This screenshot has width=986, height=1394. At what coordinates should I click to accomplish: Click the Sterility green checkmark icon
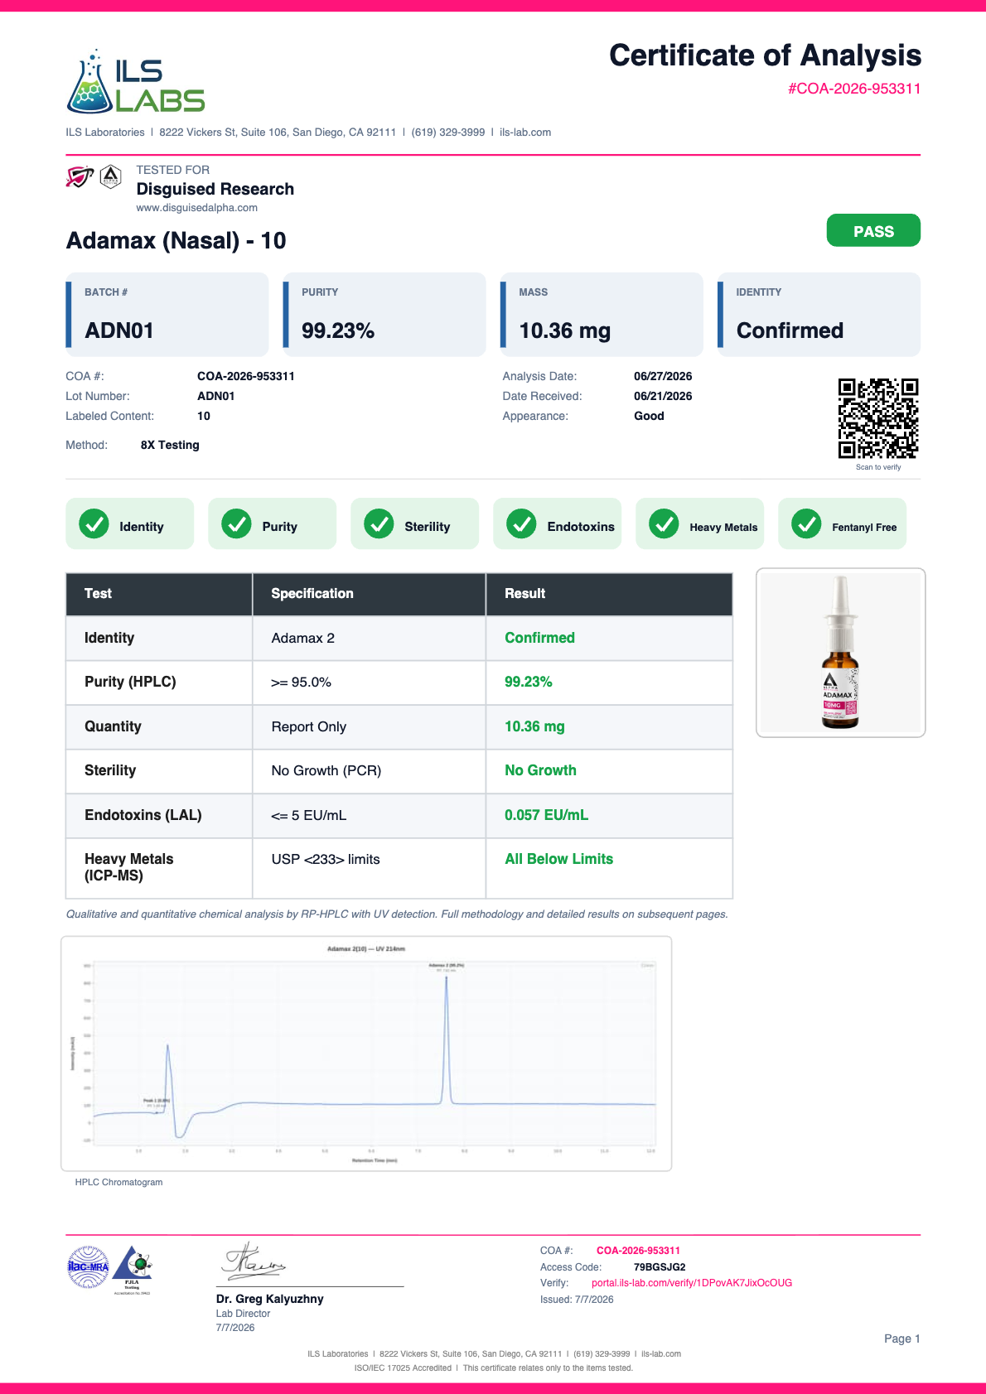pos(379,523)
